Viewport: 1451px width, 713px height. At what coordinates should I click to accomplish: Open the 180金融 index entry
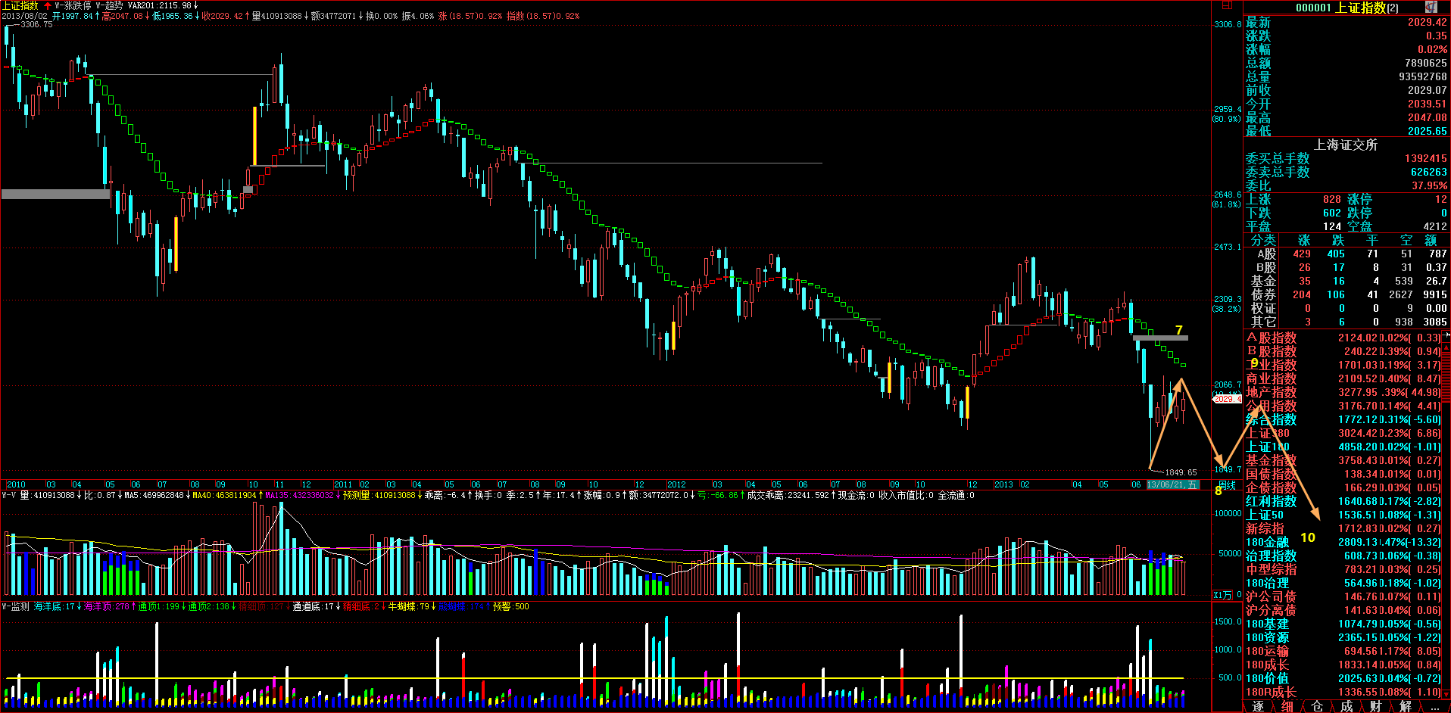[x=1267, y=542]
